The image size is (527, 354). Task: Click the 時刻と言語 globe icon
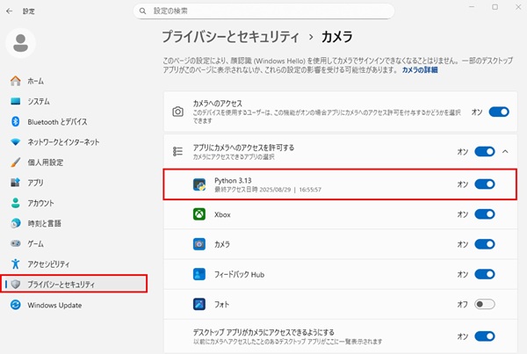16,223
